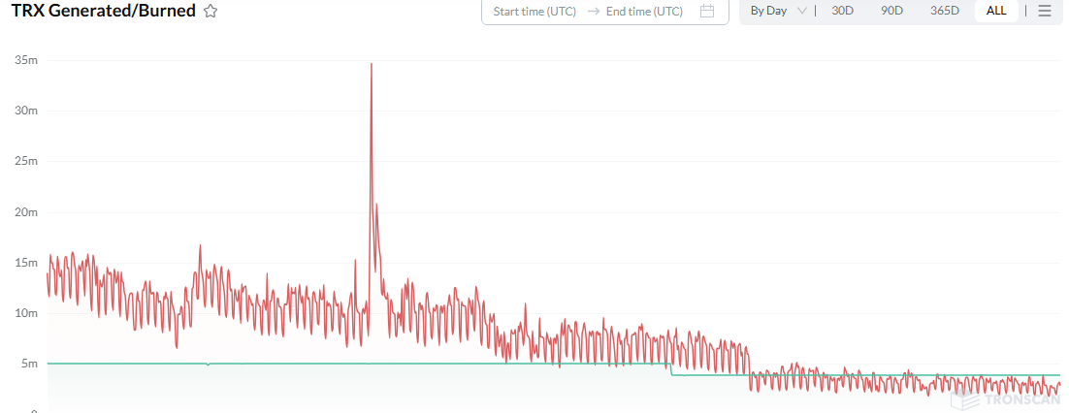The height and width of the screenshot is (413, 1069).
Task: Click the 20m y-axis label
Action: coord(26,212)
